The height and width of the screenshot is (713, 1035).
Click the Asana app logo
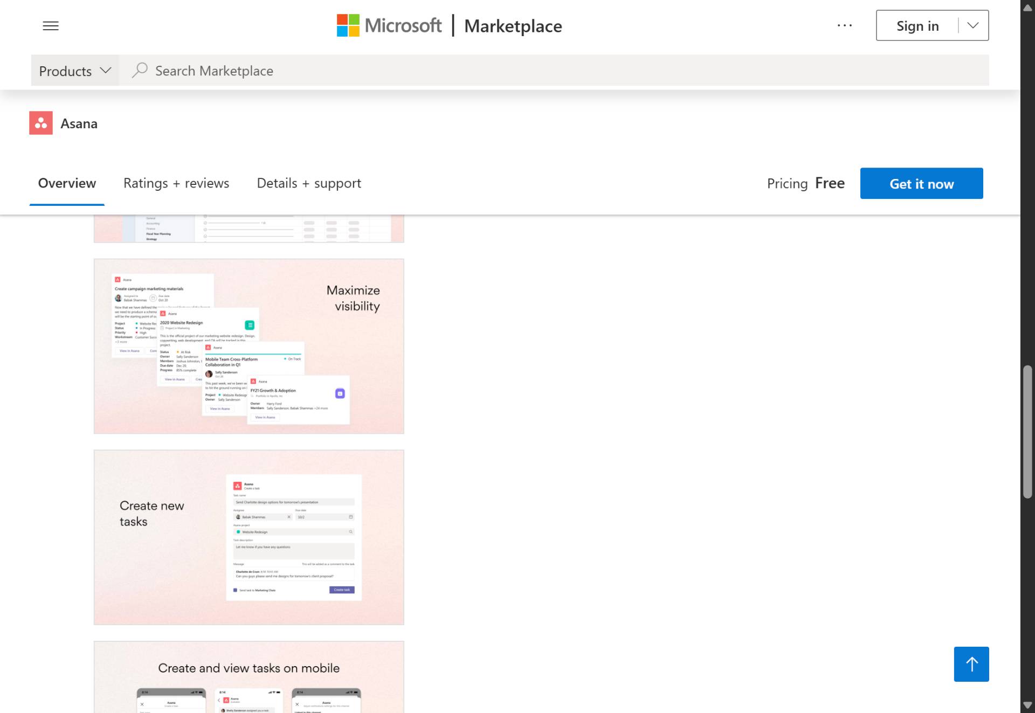pyautogui.click(x=41, y=123)
